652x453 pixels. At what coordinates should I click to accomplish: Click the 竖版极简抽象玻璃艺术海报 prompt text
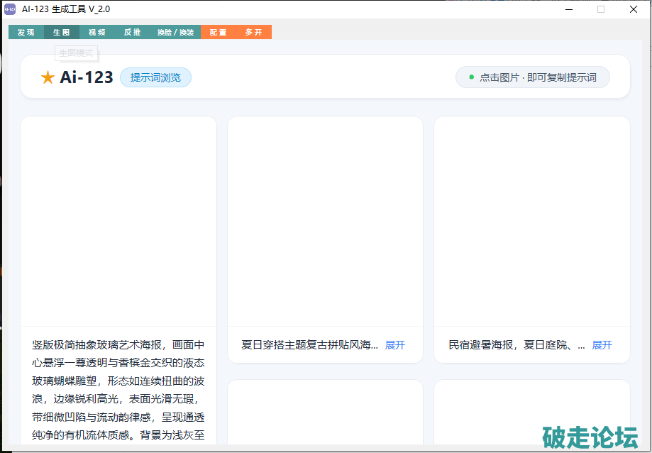pos(118,390)
